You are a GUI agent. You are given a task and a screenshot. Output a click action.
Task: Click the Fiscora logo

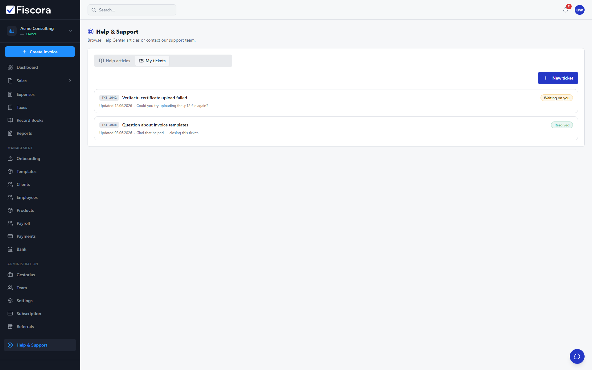pos(28,10)
